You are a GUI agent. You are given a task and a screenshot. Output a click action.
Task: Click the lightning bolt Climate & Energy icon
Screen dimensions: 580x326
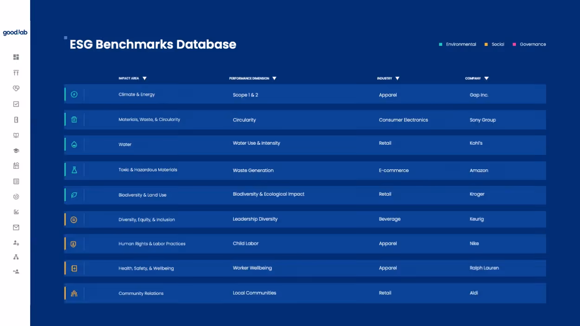(x=74, y=95)
